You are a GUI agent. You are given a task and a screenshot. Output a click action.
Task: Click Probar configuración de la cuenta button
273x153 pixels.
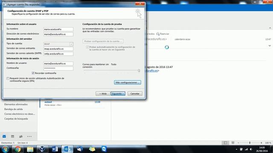[103, 41]
